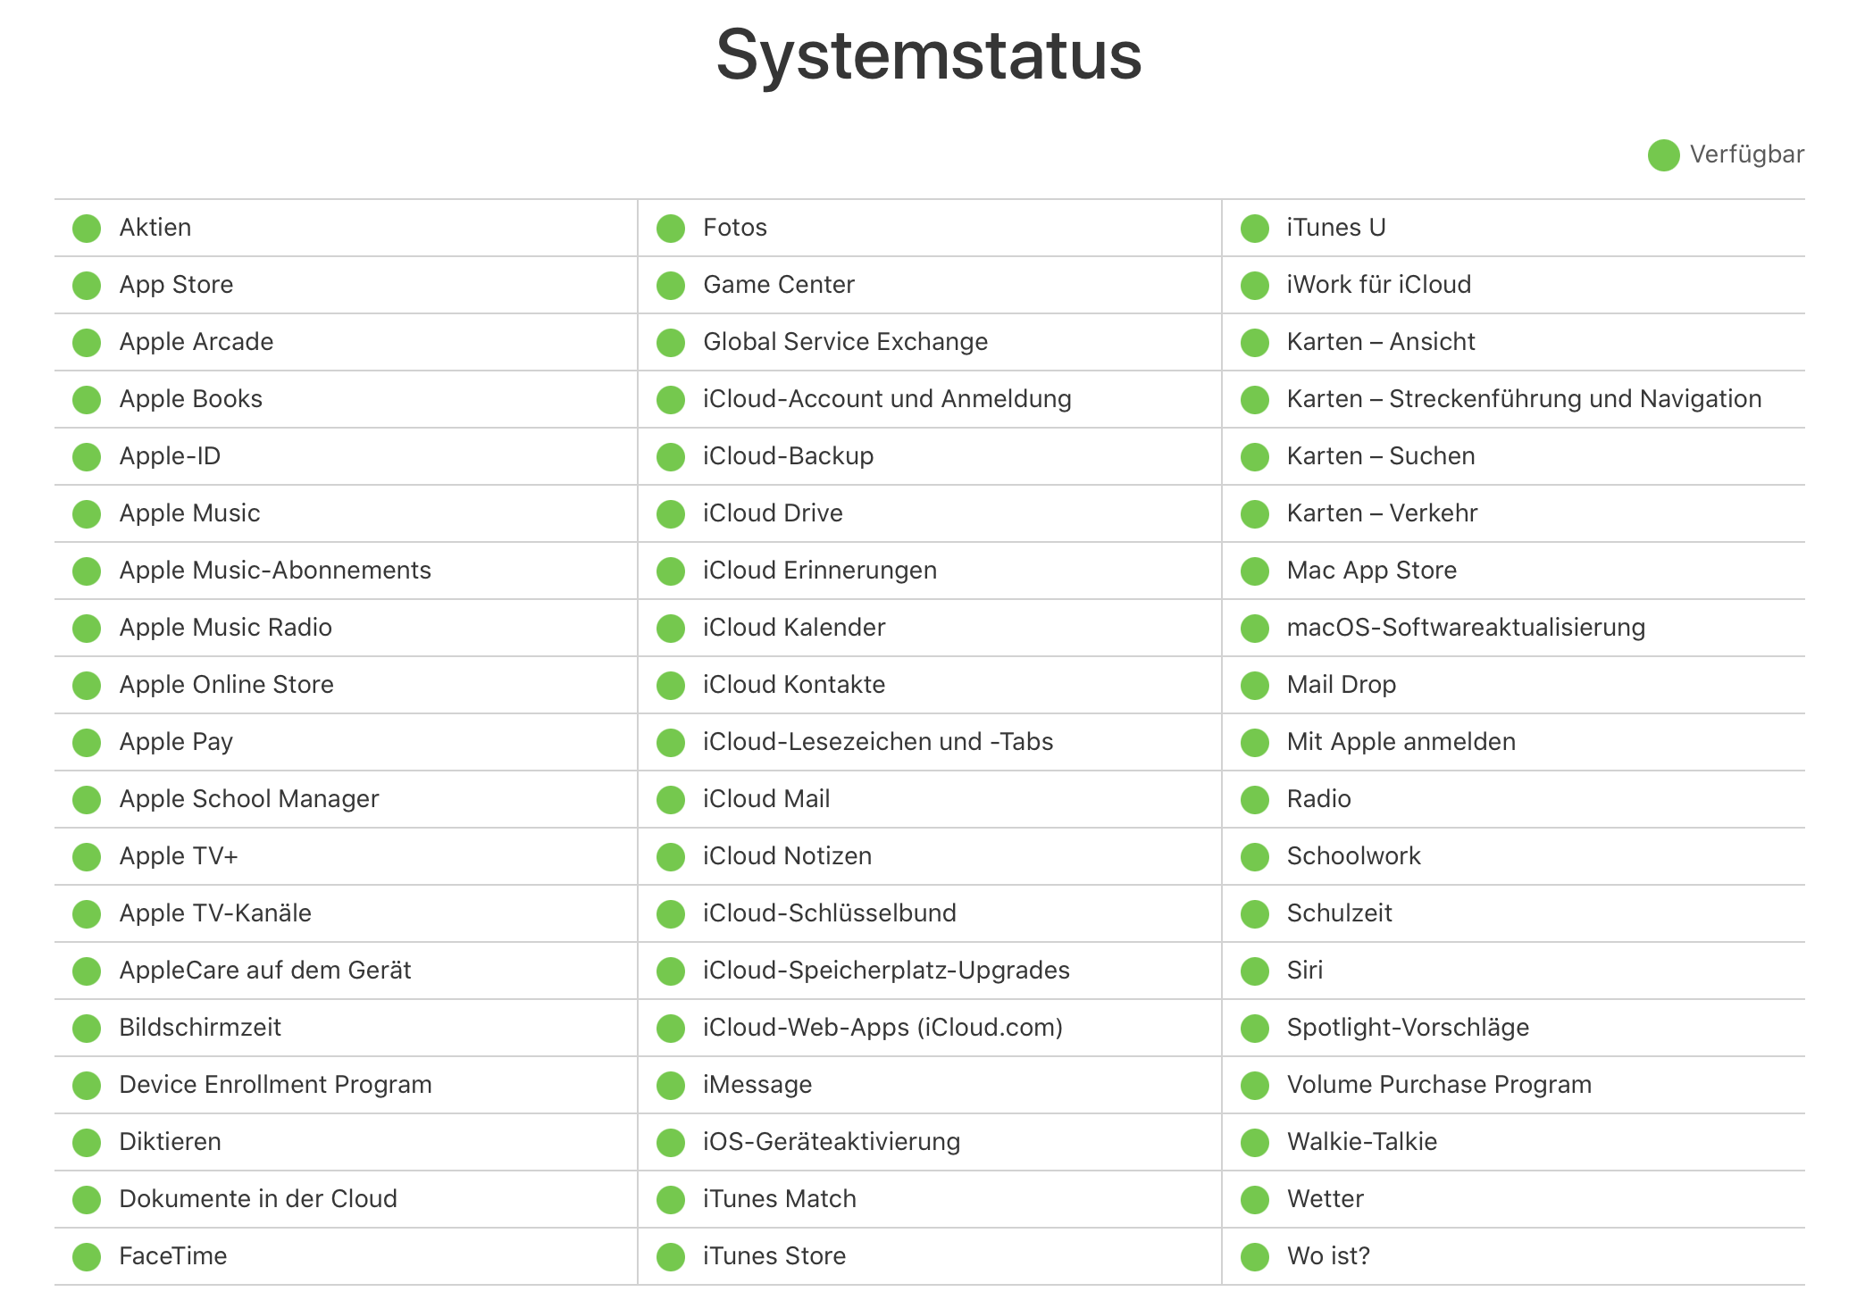Open the iCloud Mail status entry
The image size is (1865, 1300).
(766, 799)
